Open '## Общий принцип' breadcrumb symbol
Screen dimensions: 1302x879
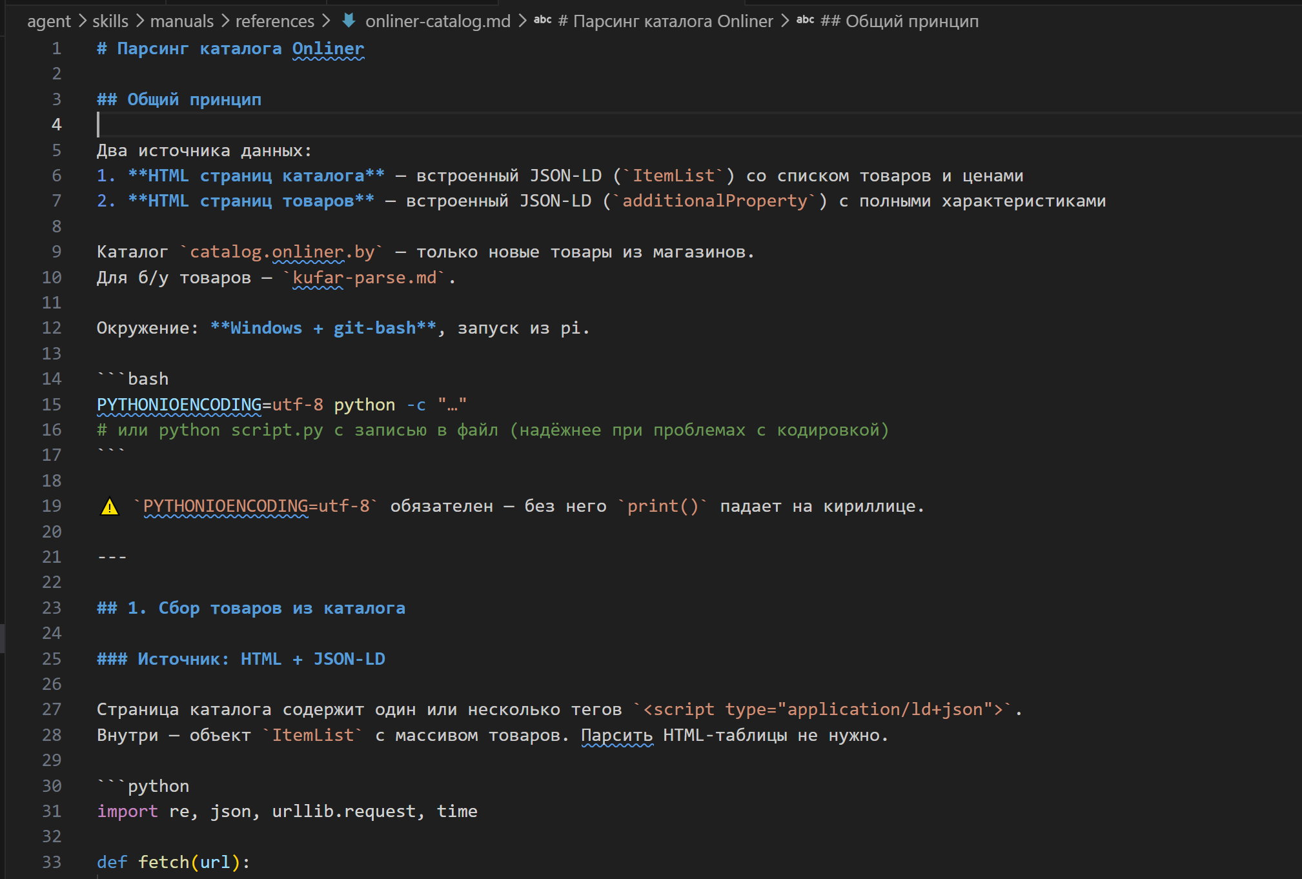pyautogui.click(x=899, y=21)
